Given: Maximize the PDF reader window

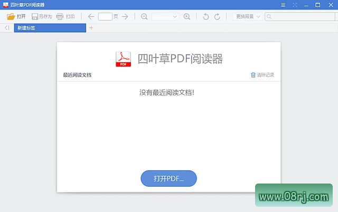Looking at the screenshot, I should point(318,5).
